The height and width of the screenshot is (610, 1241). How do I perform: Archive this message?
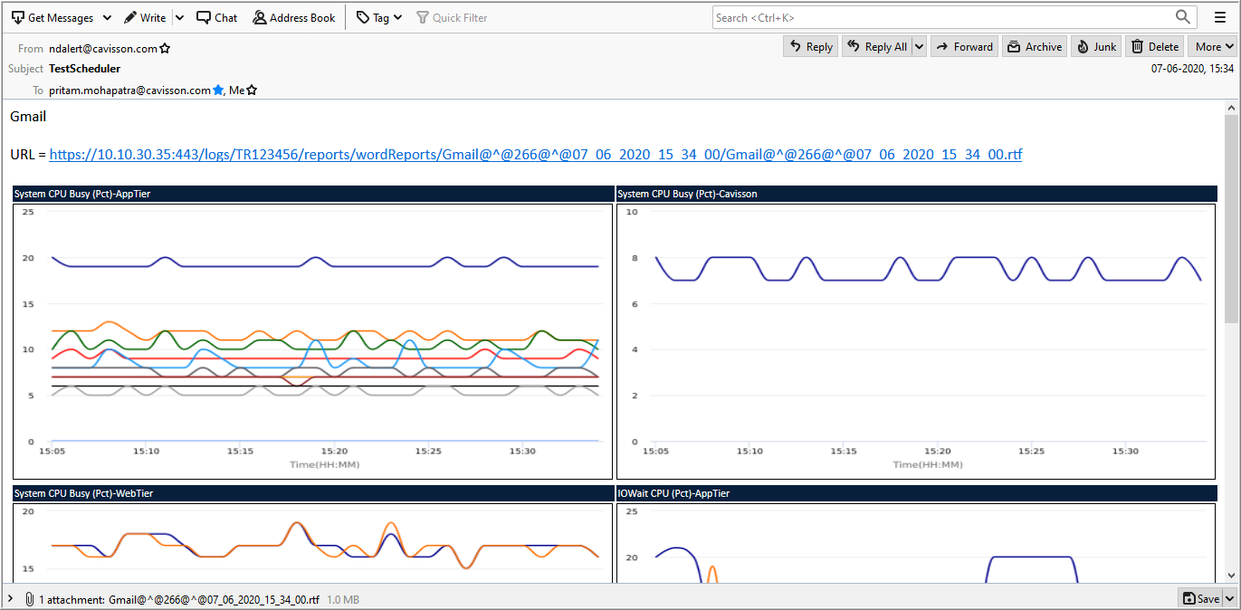[x=1035, y=47]
